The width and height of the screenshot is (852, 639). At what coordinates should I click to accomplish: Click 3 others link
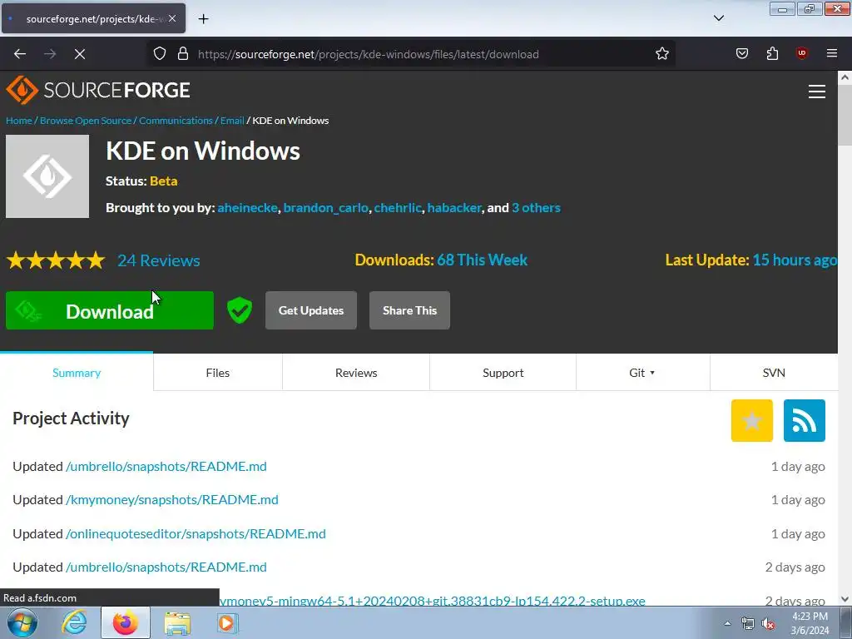pyautogui.click(x=536, y=207)
